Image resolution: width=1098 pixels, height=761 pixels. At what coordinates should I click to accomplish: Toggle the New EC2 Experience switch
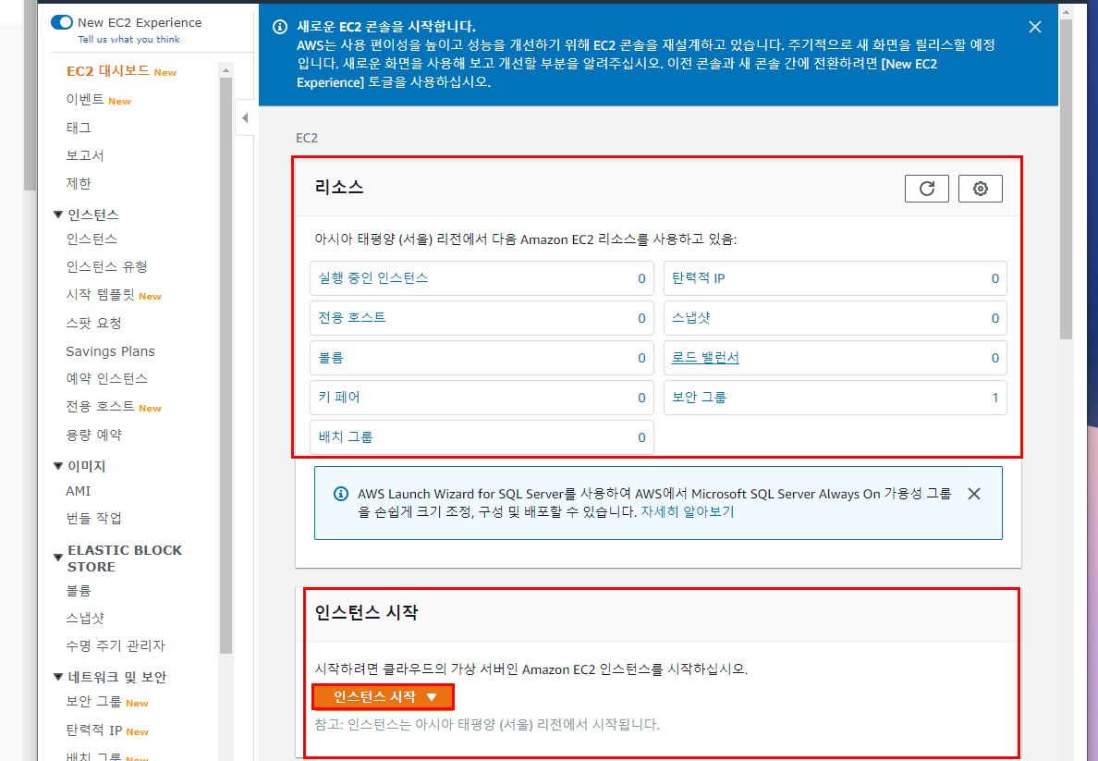point(62,22)
